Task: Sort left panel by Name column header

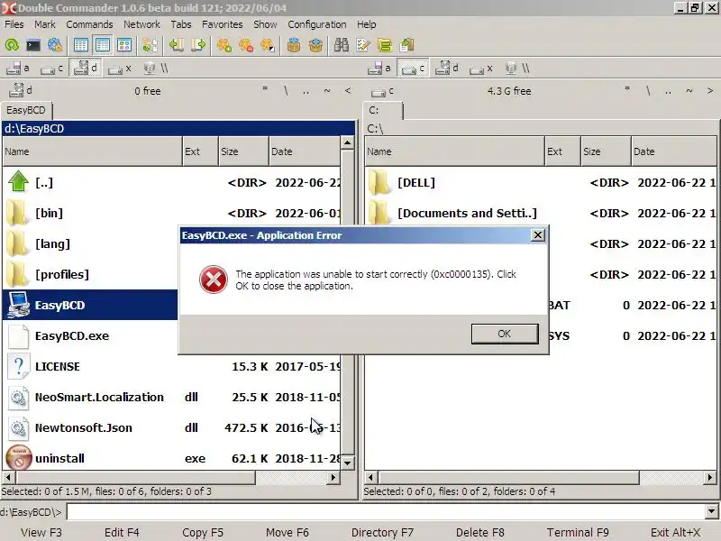Action: coord(93,151)
